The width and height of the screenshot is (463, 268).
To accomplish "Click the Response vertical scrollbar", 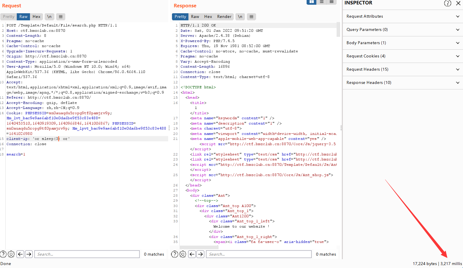I will (x=338, y=29).
